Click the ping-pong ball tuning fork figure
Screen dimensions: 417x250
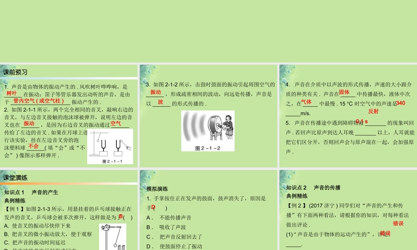pos(113,237)
